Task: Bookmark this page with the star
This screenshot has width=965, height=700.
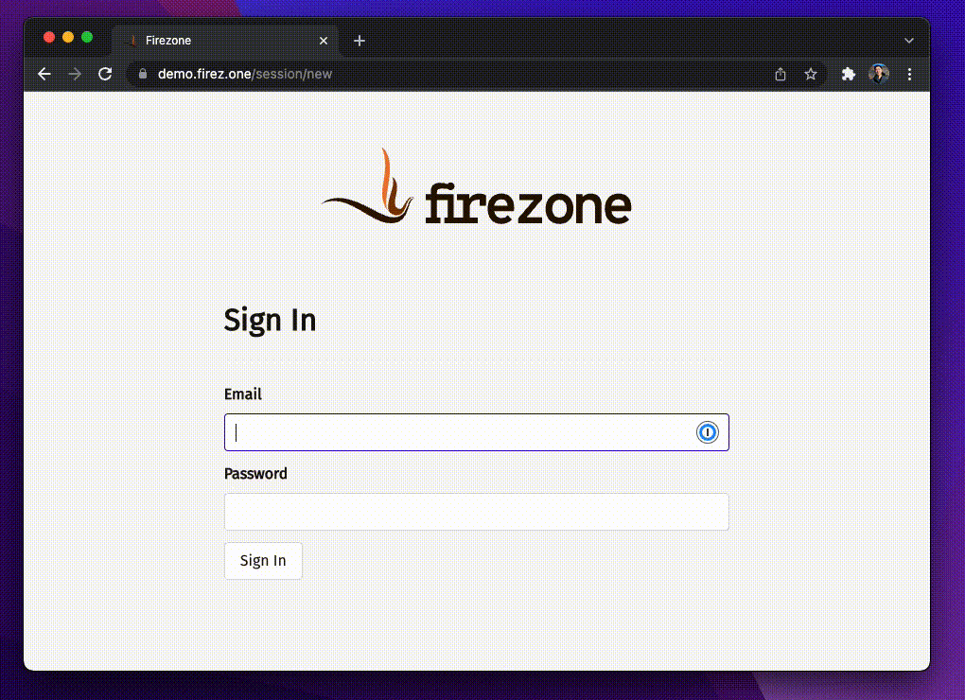Action: [x=811, y=75]
